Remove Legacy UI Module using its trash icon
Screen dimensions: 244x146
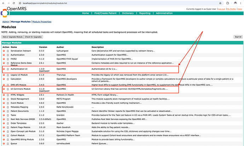pos(8,75)
